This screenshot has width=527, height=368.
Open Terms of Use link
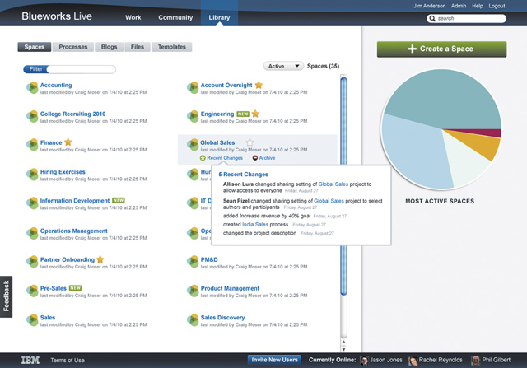pyautogui.click(x=68, y=361)
